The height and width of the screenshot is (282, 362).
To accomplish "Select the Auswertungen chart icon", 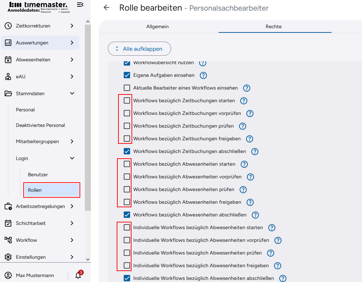I will pyautogui.click(x=8, y=43).
